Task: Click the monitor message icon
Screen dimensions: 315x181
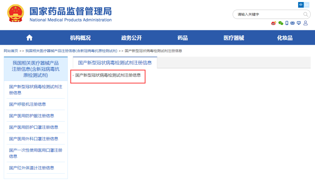Action: (299, 23)
